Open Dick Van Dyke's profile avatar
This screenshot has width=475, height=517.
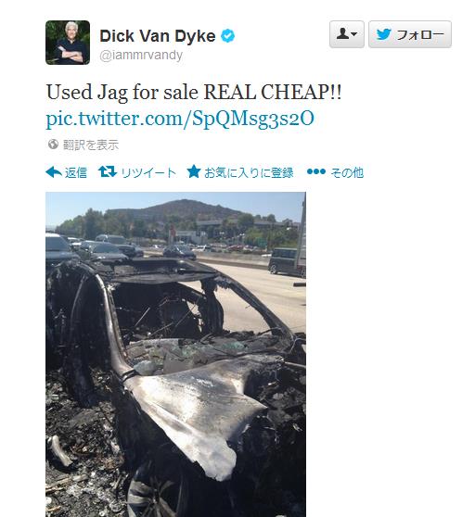tap(68, 43)
